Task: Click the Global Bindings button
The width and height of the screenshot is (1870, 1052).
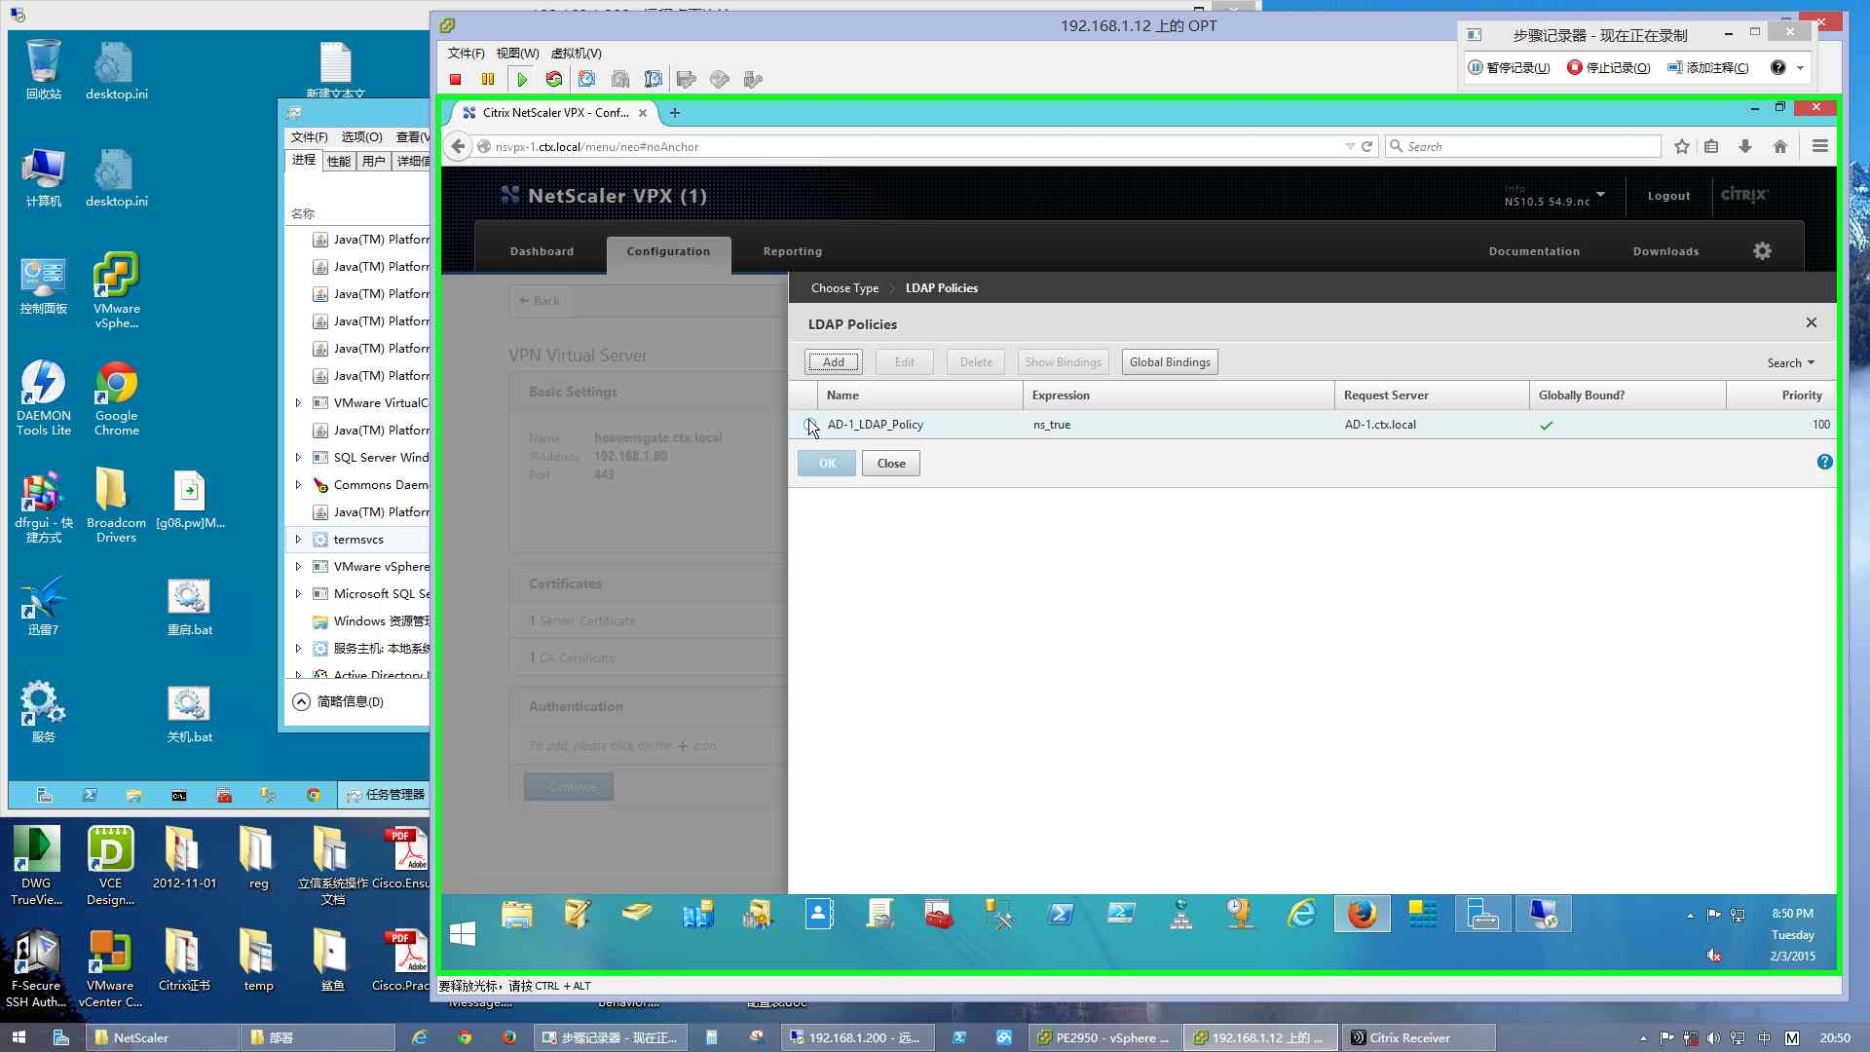Action: click(x=1170, y=362)
